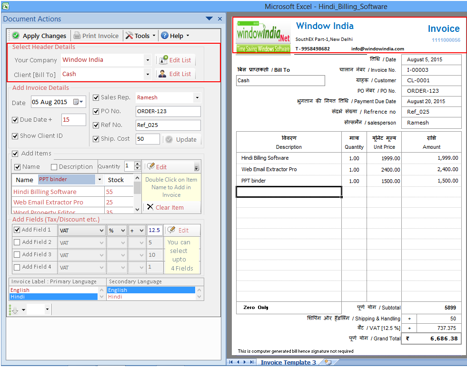467x367 pixels.
Task: Select English as primary language
Action: tap(54, 290)
